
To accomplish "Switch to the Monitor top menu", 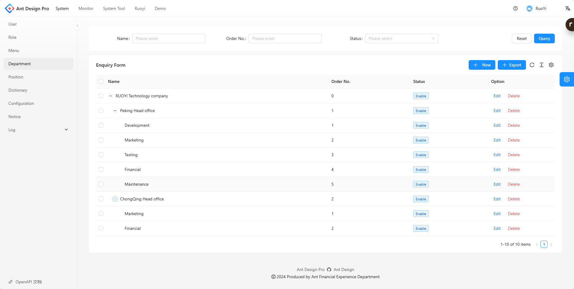I will 86,8.
